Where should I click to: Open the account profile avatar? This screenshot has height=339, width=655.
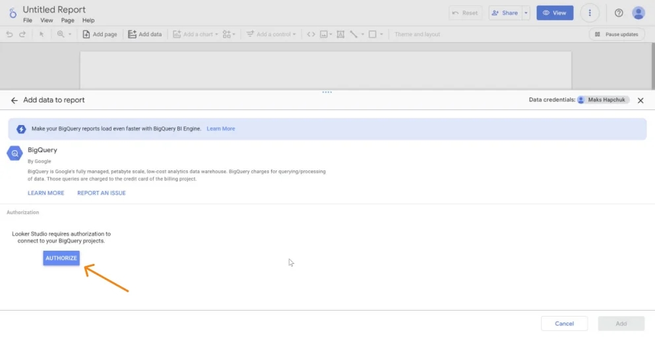click(x=639, y=13)
